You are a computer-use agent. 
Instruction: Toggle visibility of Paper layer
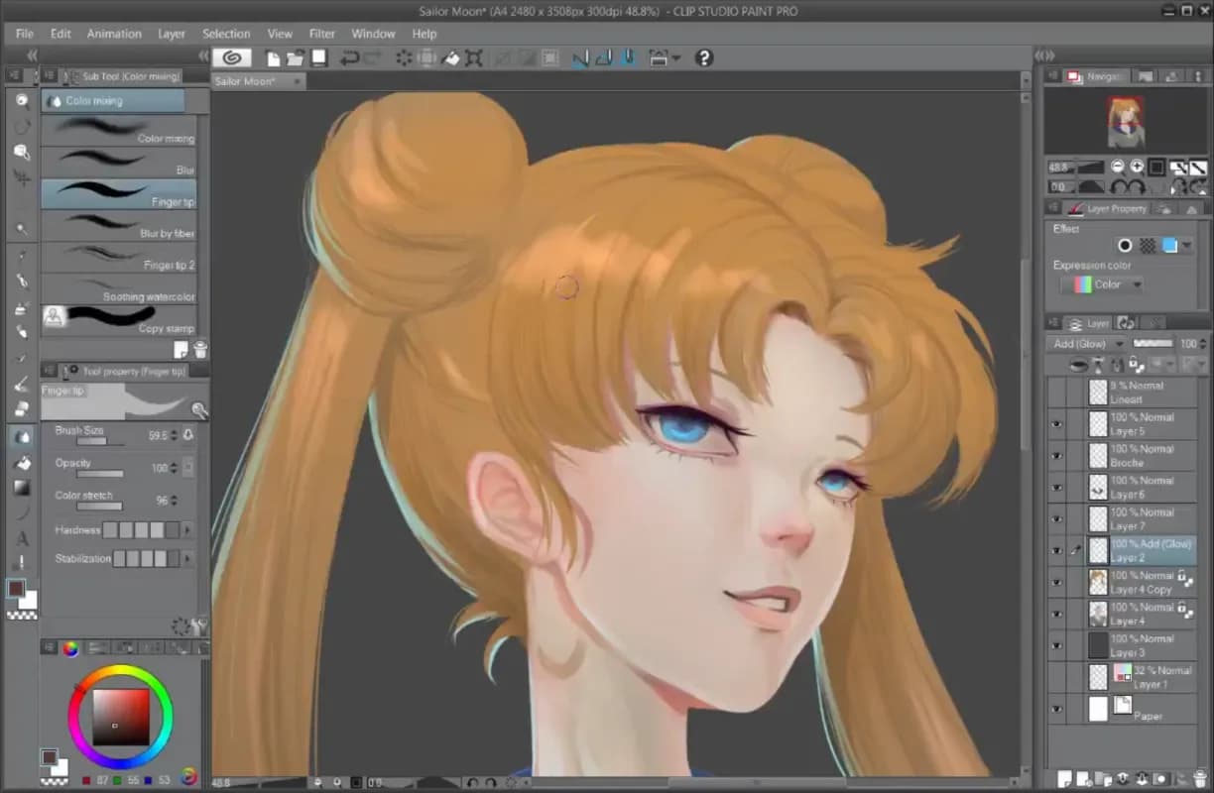[1056, 709]
